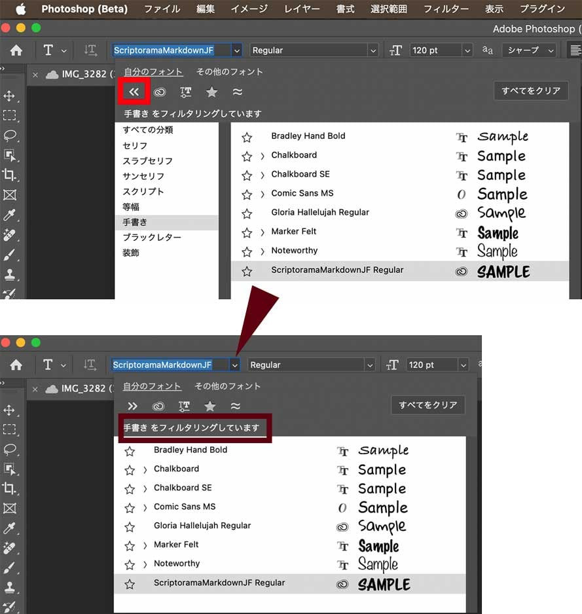Enable the favorites-only star filter
This screenshot has height=614, width=582.
(211, 92)
